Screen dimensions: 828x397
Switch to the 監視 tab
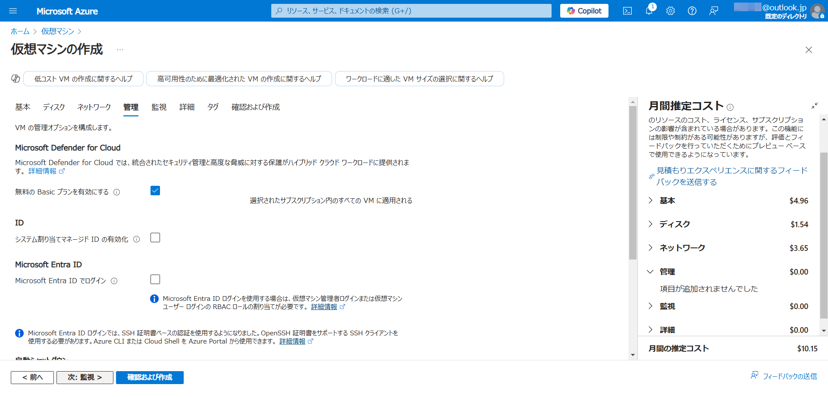(x=159, y=107)
